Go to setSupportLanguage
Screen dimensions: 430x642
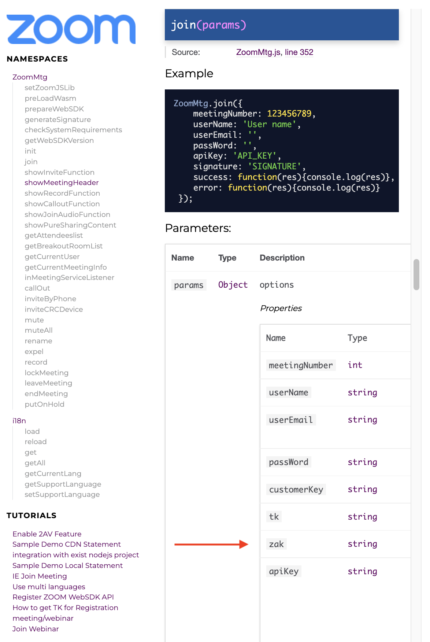tap(62, 494)
